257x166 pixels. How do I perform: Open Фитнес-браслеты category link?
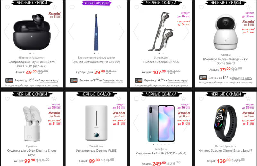[226, 146]
